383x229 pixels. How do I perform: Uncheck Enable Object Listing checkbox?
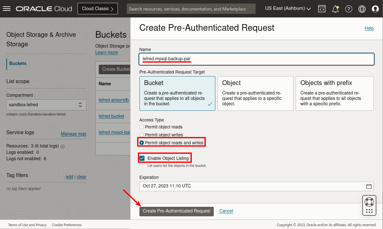(142, 158)
